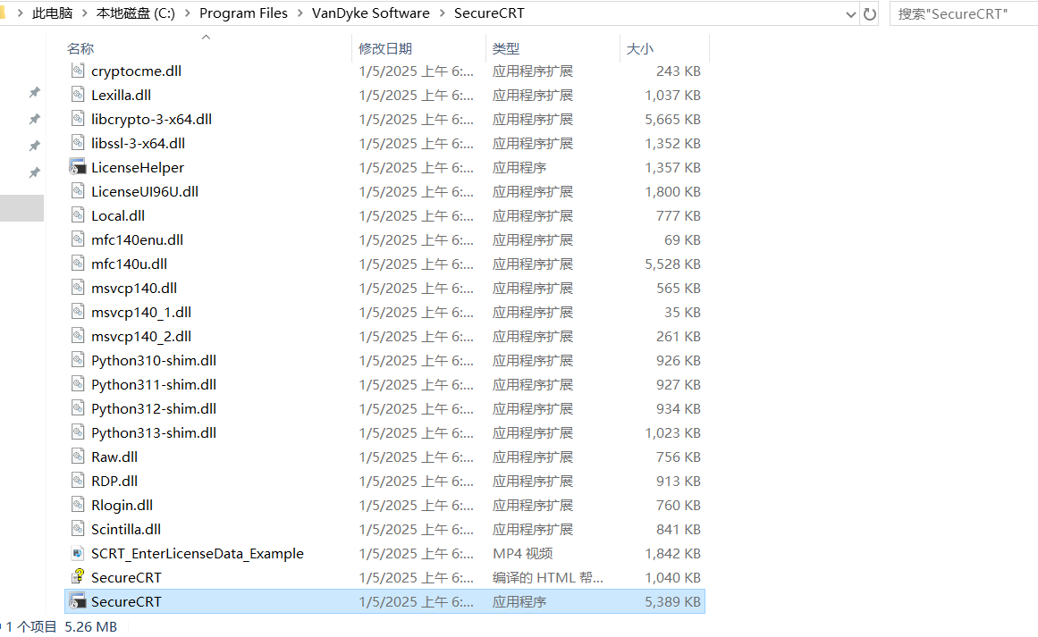Click SecureCRT in the address bar path
1038x637 pixels.
(489, 13)
